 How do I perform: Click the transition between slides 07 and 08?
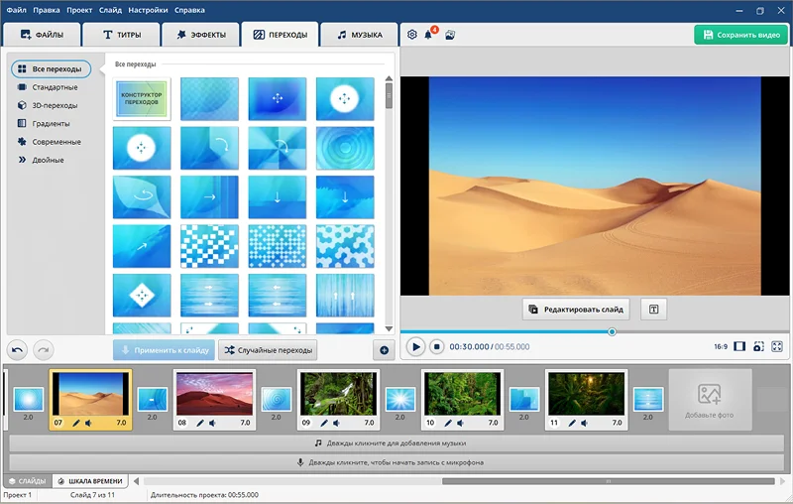(x=153, y=399)
